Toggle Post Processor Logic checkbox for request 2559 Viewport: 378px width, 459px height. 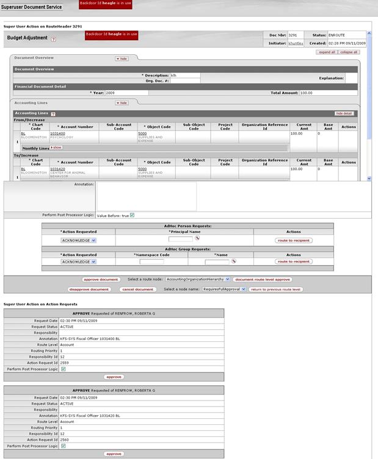pos(64,369)
